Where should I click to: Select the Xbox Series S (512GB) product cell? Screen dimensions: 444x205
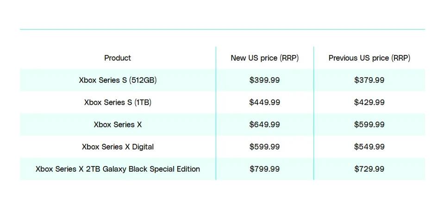(x=118, y=80)
